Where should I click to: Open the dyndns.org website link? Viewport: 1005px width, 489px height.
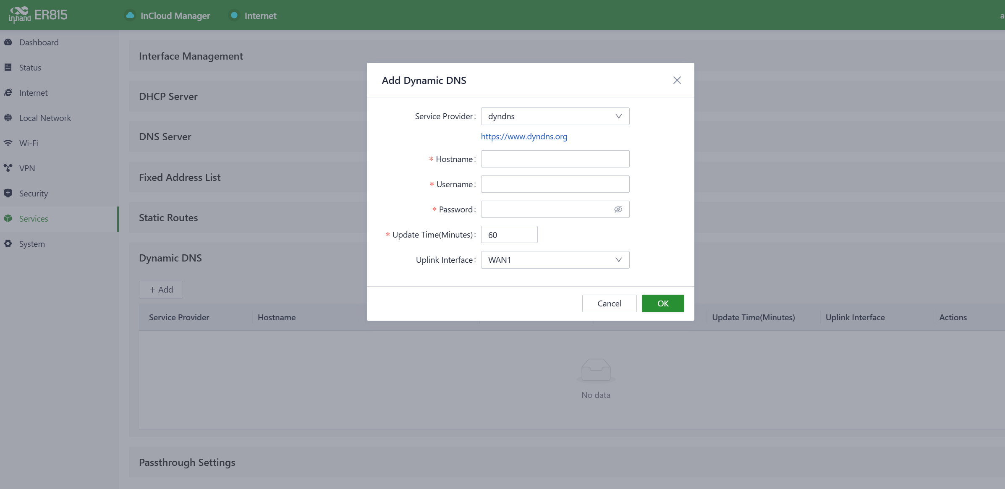(x=524, y=136)
